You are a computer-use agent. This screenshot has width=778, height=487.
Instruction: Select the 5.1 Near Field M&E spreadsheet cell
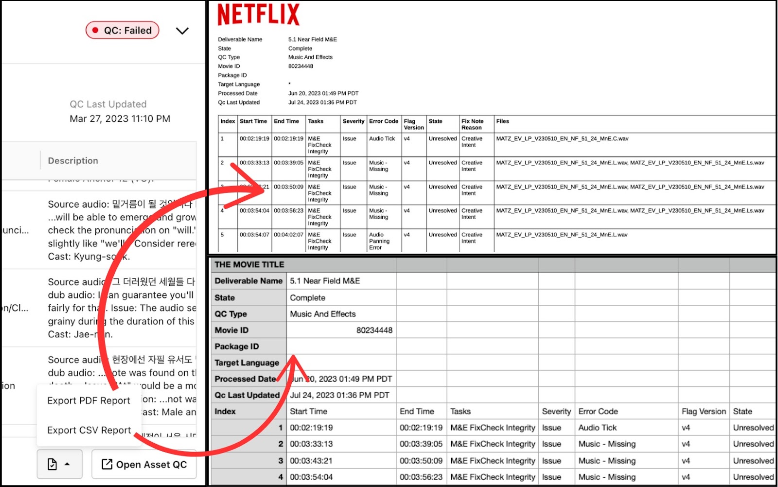point(341,281)
